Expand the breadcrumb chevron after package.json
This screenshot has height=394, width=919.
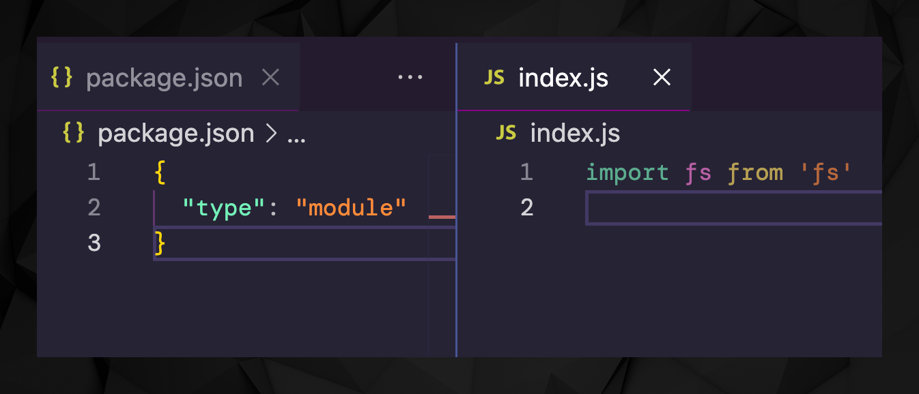[270, 134]
